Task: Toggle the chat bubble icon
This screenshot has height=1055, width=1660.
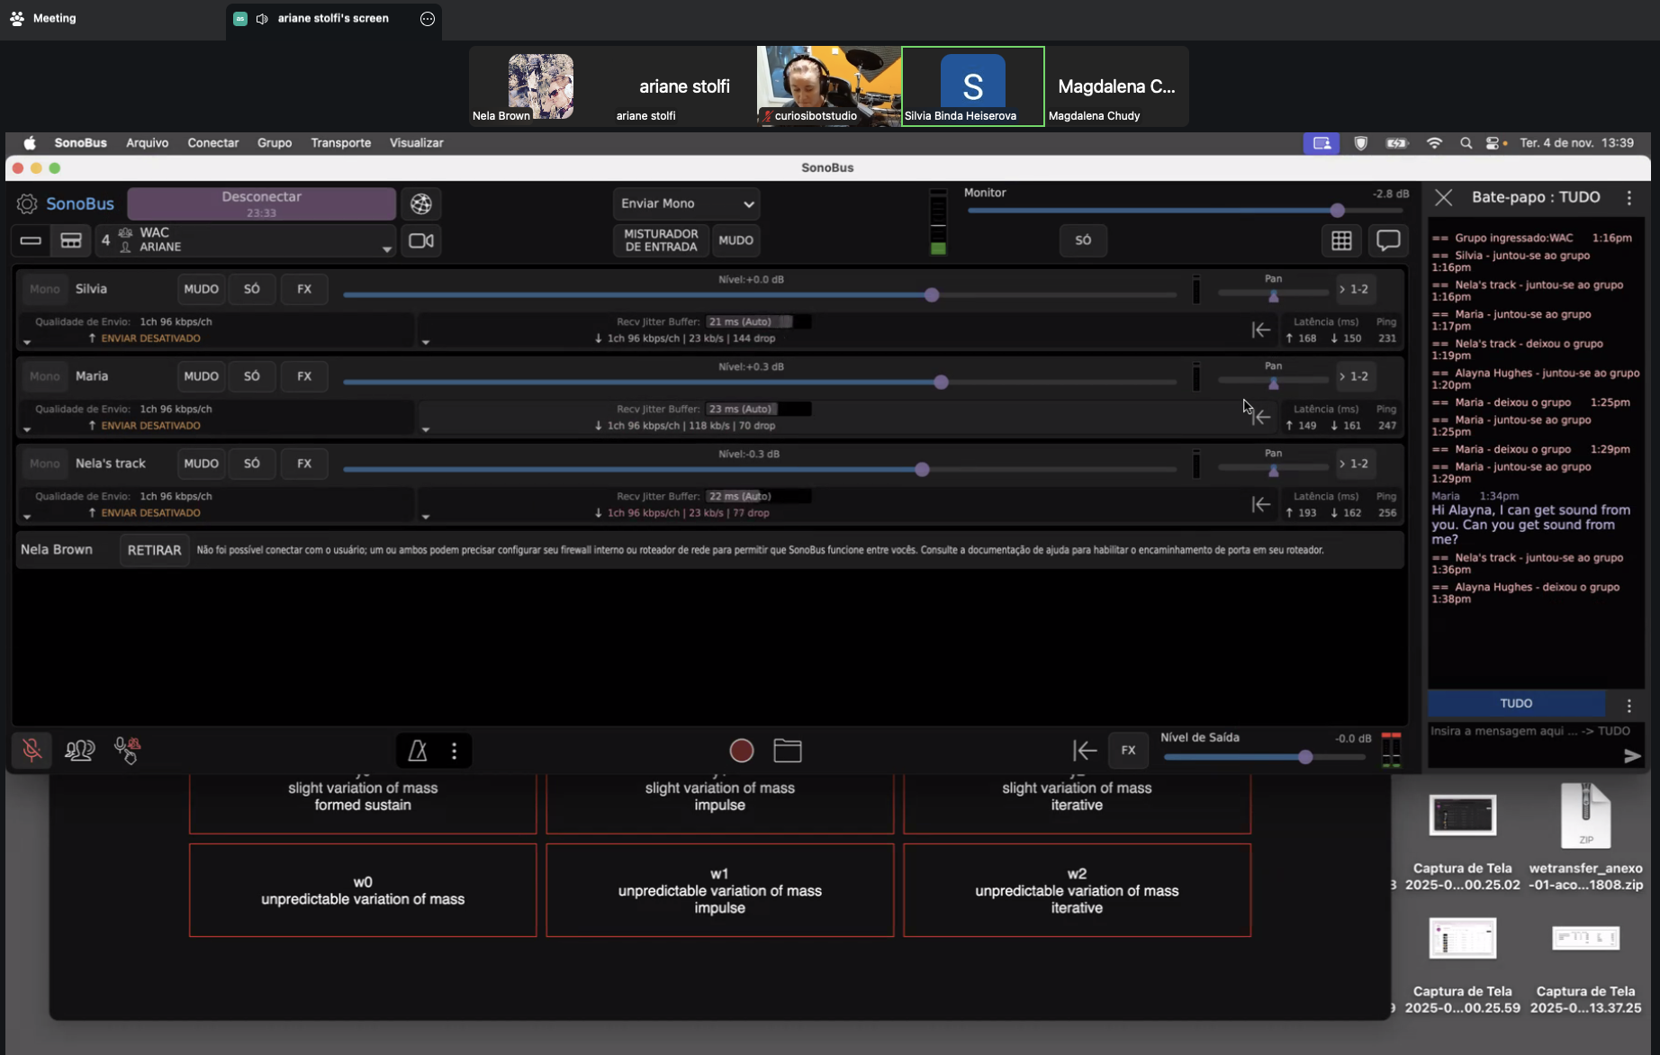Action: [x=1388, y=240]
